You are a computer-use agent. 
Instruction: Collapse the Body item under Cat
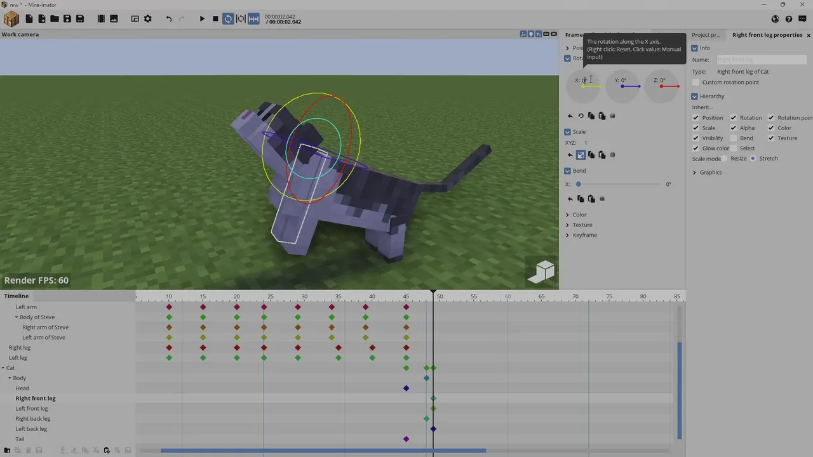10,378
